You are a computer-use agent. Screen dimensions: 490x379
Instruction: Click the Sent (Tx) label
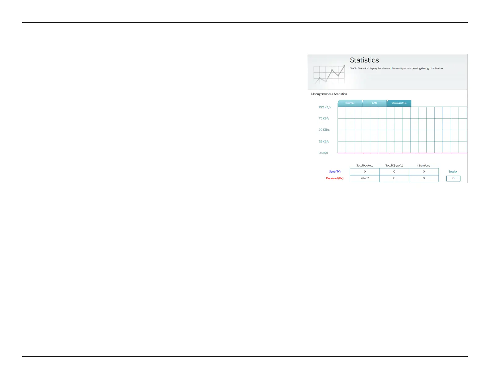click(335, 172)
